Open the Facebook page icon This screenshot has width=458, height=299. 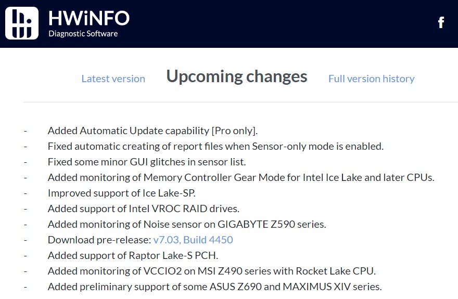[x=441, y=22]
